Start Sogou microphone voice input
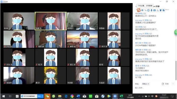 pos(152,10)
